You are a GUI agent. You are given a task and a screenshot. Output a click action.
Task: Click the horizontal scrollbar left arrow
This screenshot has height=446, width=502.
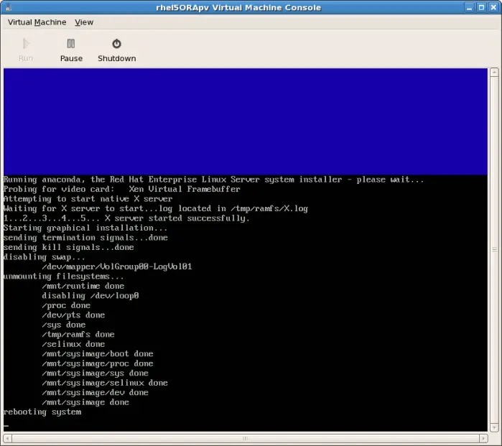pos(7,437)
